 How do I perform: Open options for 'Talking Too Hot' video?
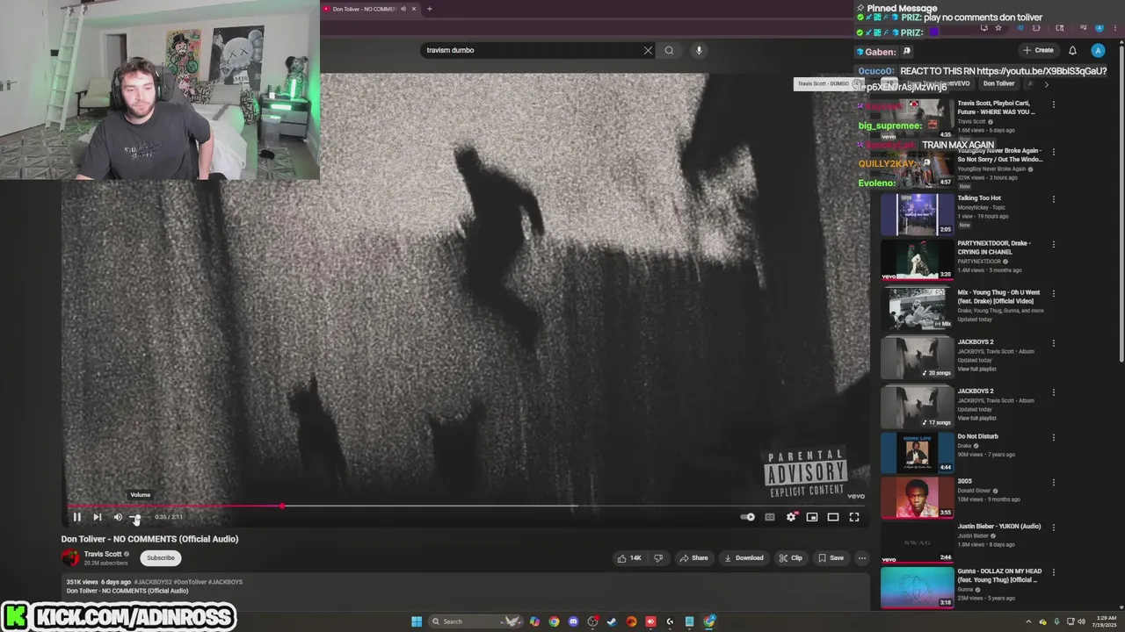[x=1053, y=199]
